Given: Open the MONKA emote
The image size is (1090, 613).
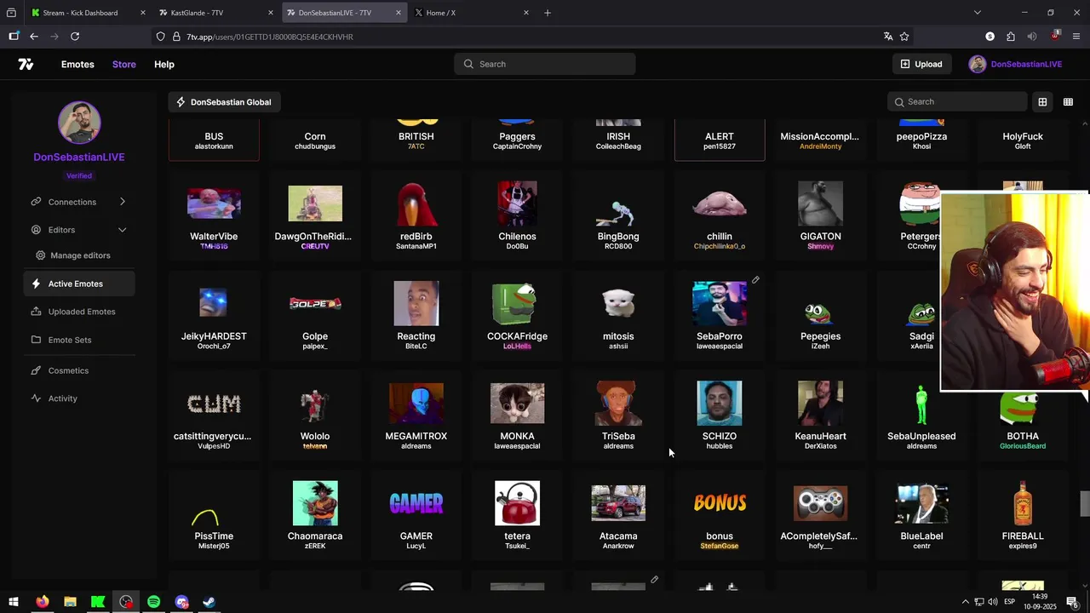Looking at the screenshot, I should [x=517, y=415].
